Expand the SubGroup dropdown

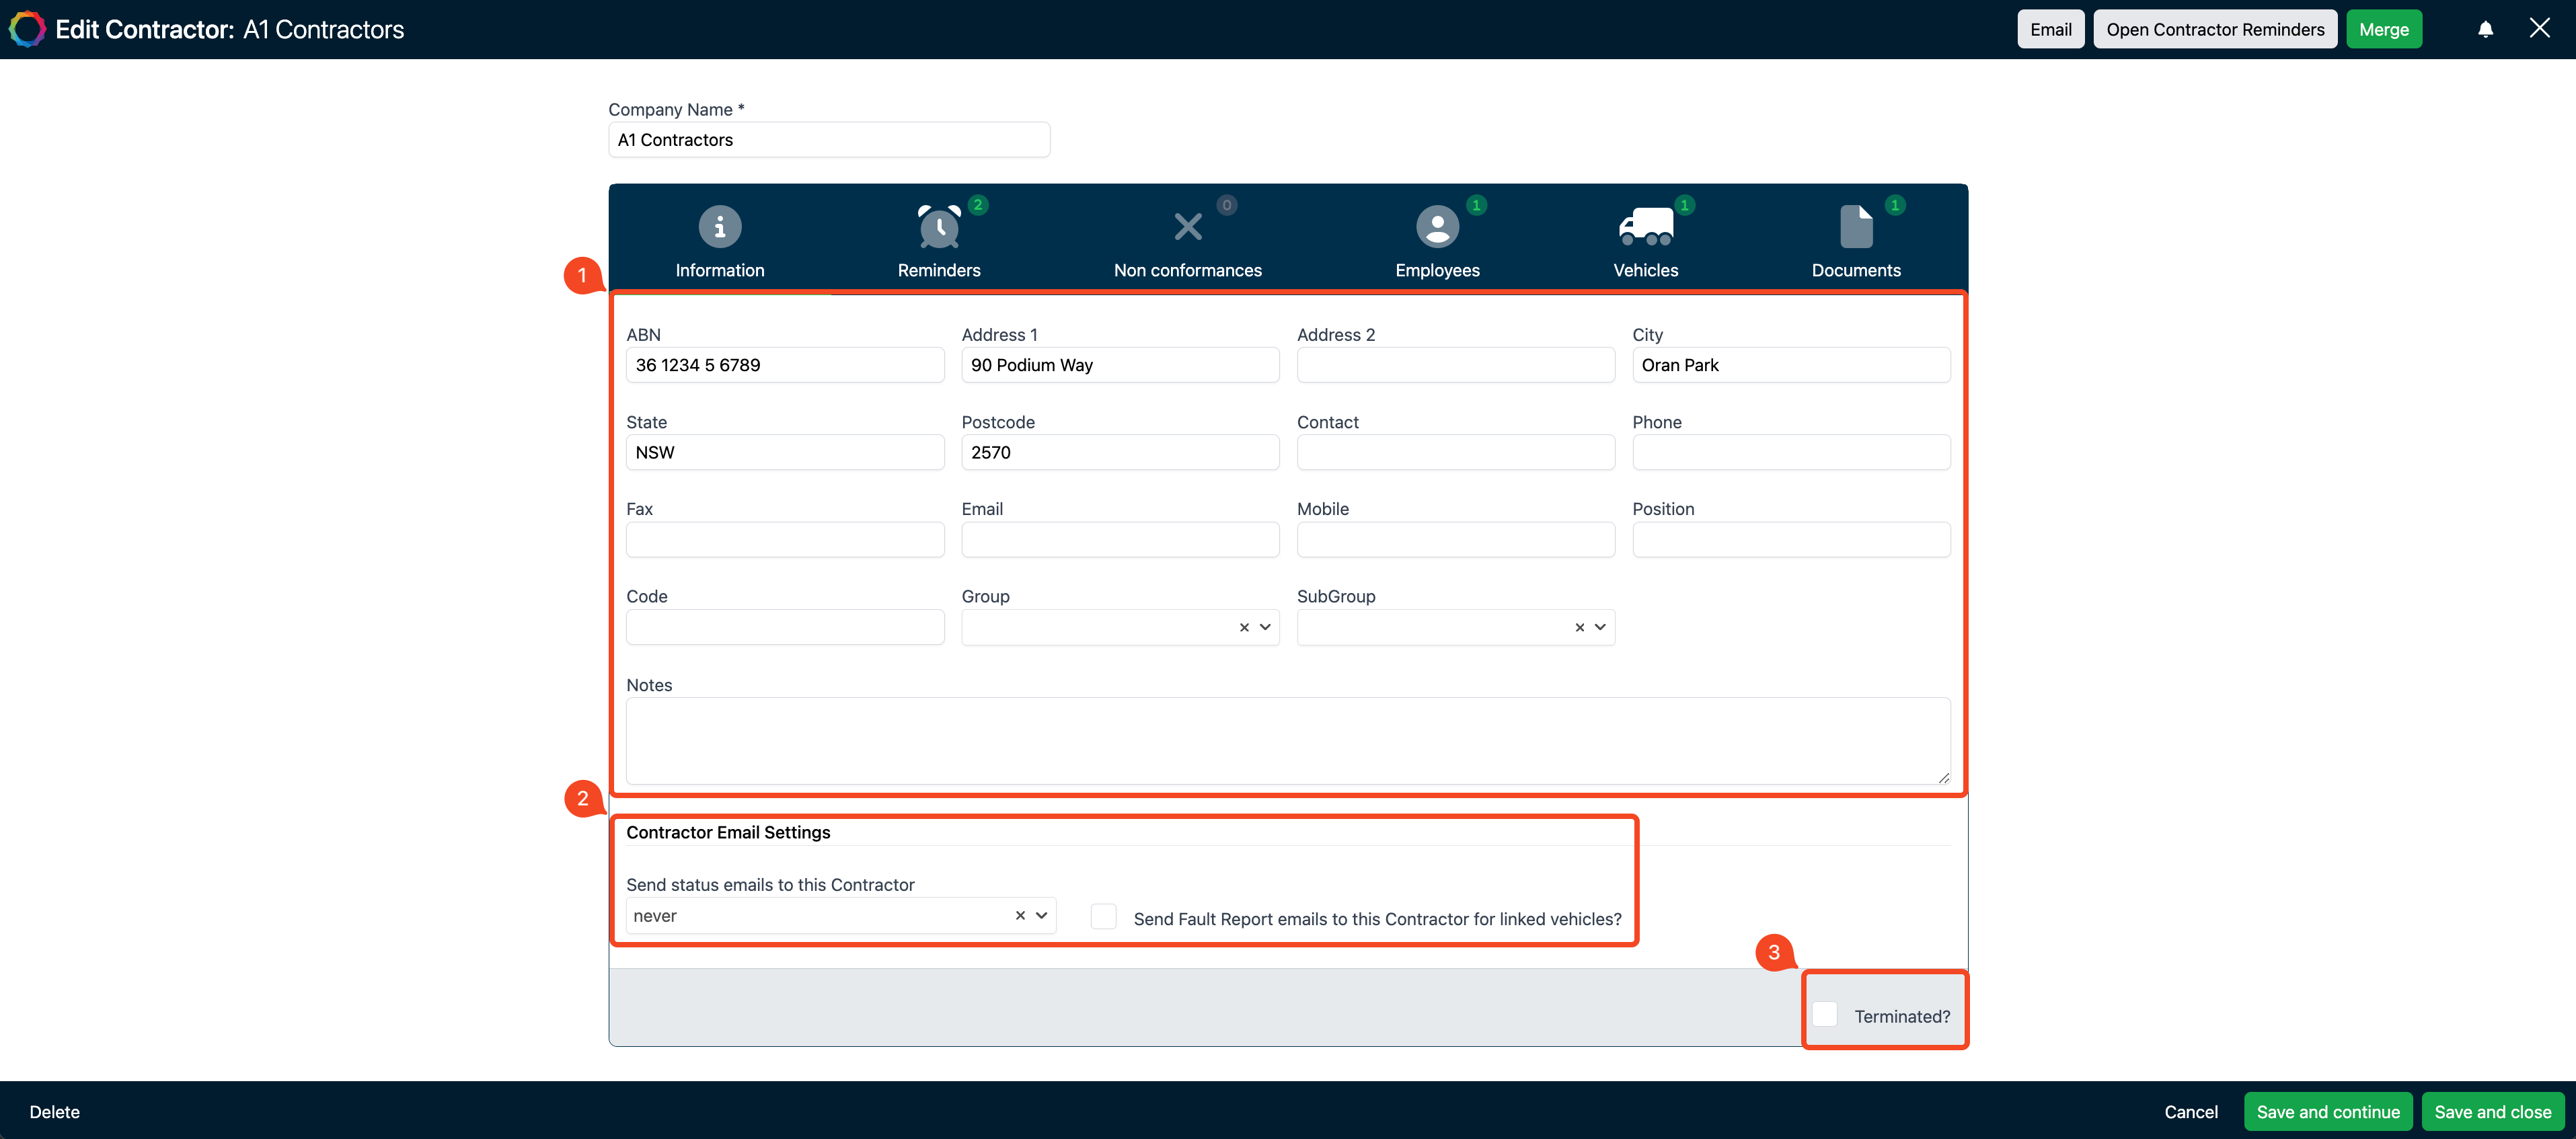pyautogui.click(x=1601, y=627)
